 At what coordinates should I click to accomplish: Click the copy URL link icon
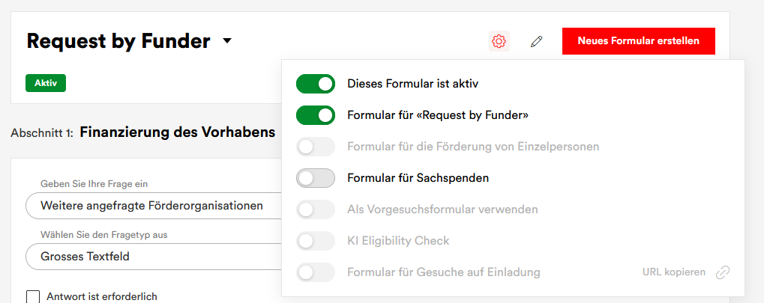click(x=723, y=272)
